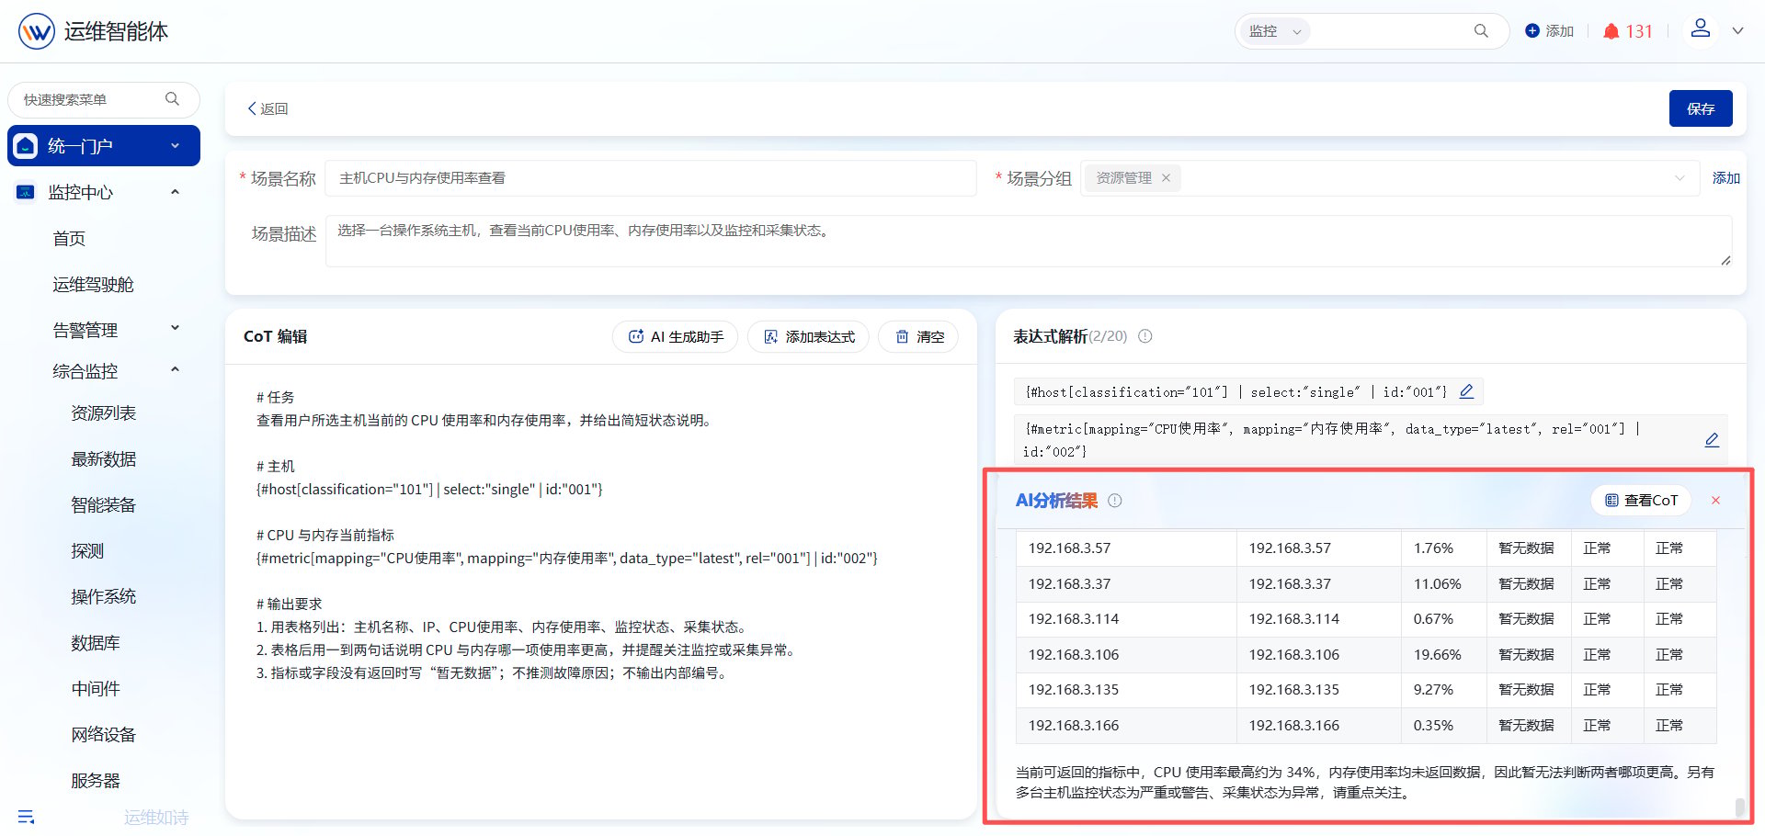Viewport: 1765px width, 836px height.
Task: Select 资源列表 in sidebar
Action: click(x=103, y=413)
